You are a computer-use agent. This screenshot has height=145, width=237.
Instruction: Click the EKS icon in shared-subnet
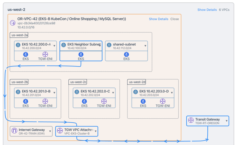click(x=126, y=54)
